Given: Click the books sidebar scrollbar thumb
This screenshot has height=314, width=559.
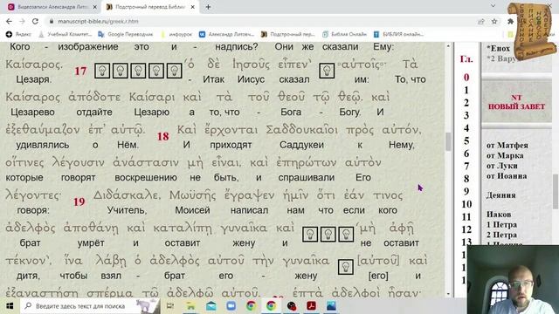Looking at the screenshot, I should pos(556,192).
